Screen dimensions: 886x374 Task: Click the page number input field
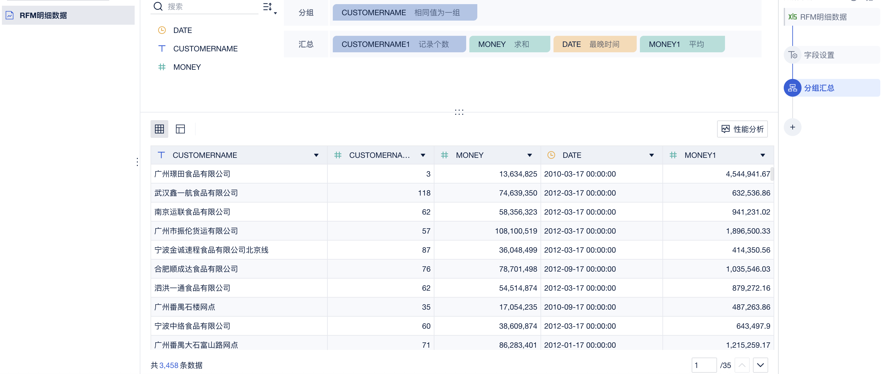click(x=703, y=365)
